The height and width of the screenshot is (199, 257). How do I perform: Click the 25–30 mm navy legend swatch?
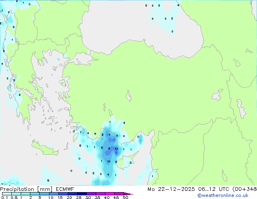(x=81, y=194)
